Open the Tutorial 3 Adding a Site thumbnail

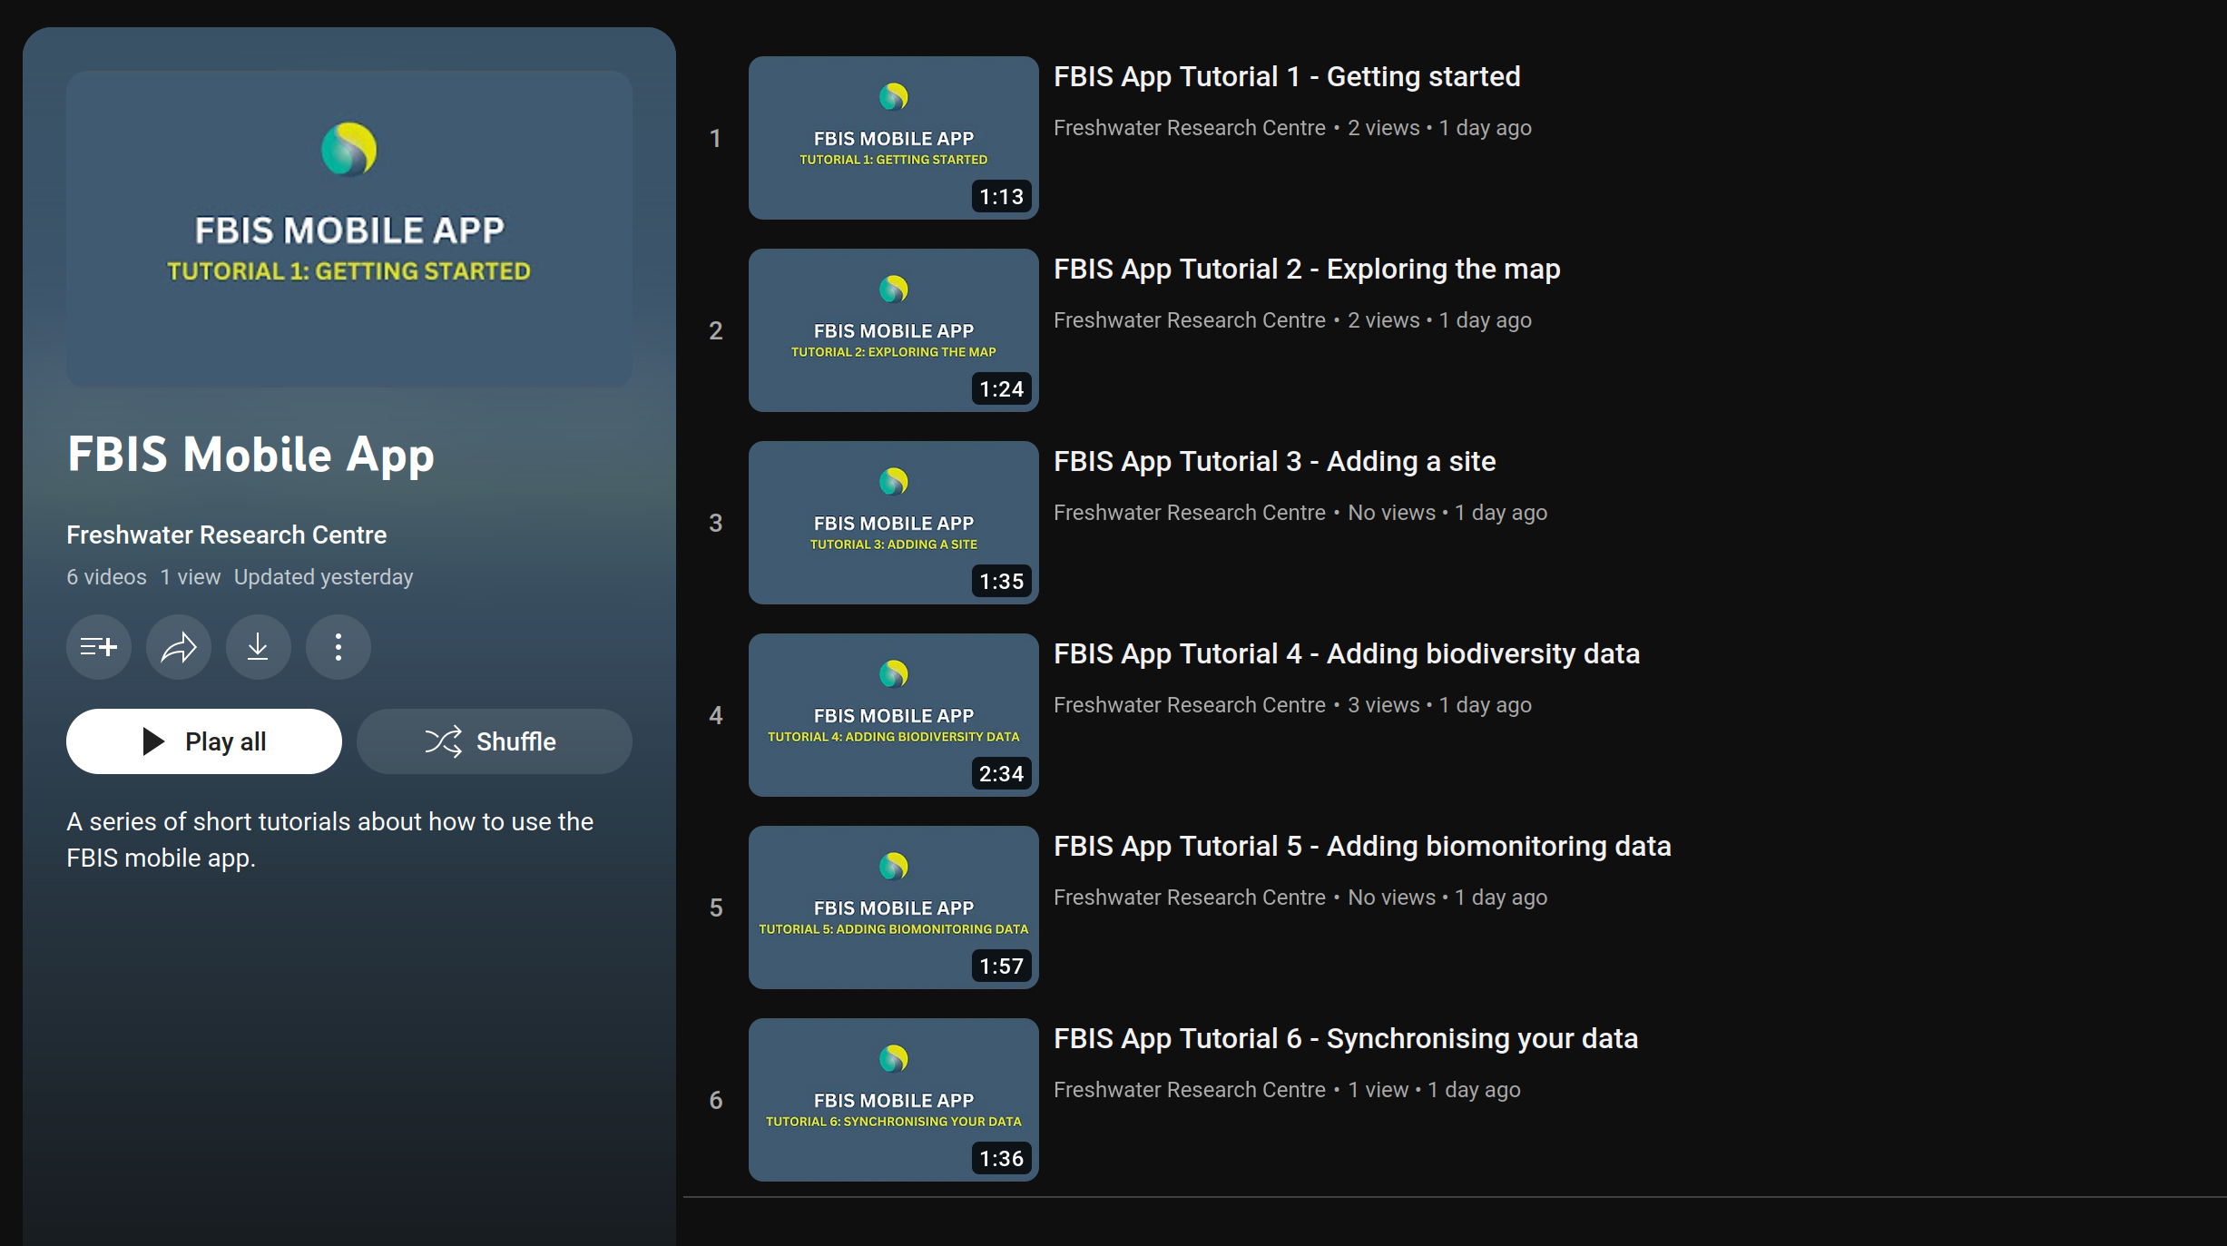click(x=894, y=523)
